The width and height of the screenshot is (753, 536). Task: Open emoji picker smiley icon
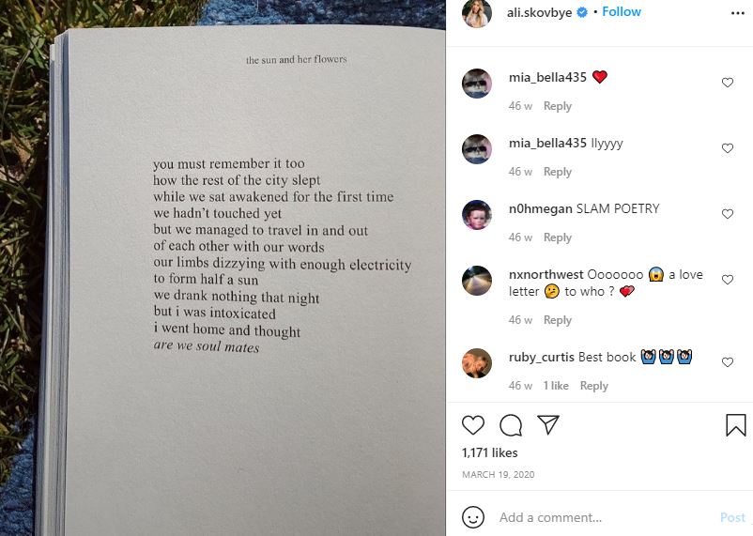[x=473, y=517]
